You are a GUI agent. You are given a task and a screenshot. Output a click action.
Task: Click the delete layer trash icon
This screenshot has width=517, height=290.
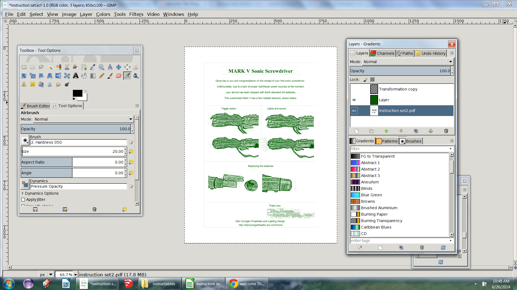[446, 131]
